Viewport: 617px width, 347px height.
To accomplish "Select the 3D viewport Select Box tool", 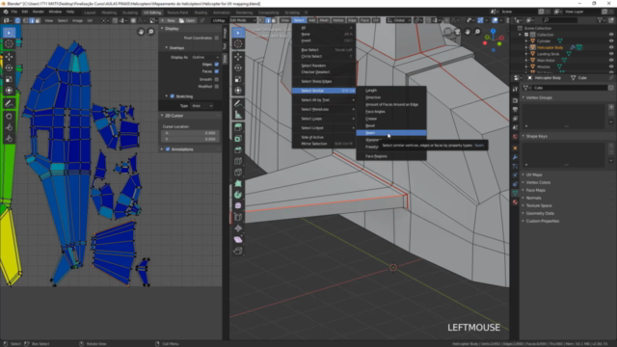I will (x=238, y=33).
